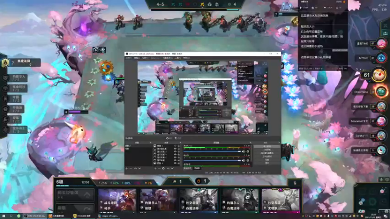
Task: Open the OBS 27.0.1 taskbar item
Action: pyautogui.click(x=35, y=216)
